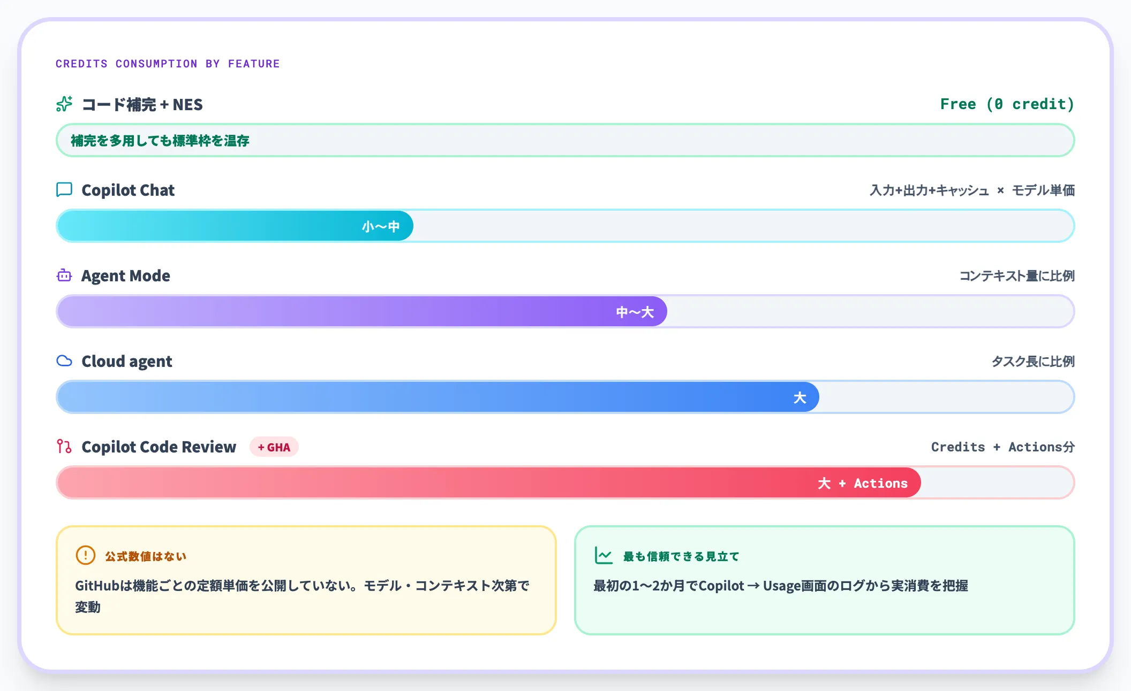Click the Code Review 大 + Actions bar
1131x691 pixels.
coord(565,482)
